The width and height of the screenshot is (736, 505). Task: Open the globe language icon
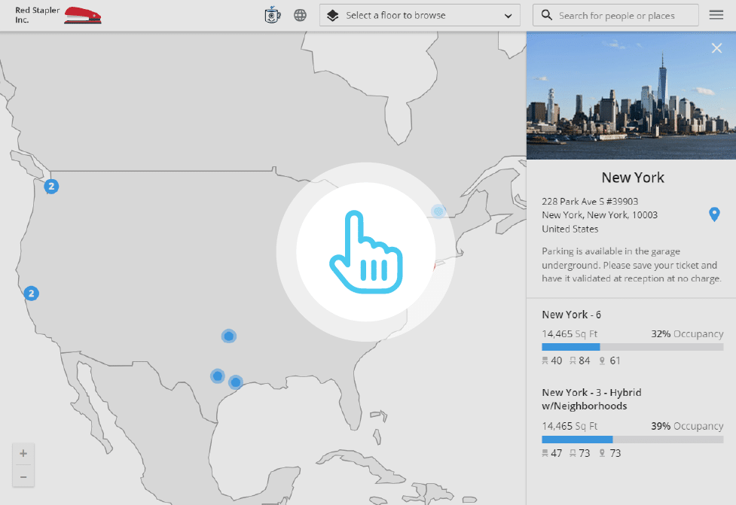[299, 15]
